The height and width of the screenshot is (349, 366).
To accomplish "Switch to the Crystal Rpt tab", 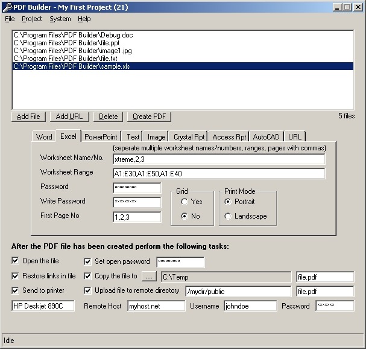I will click(x=189, y=136).
